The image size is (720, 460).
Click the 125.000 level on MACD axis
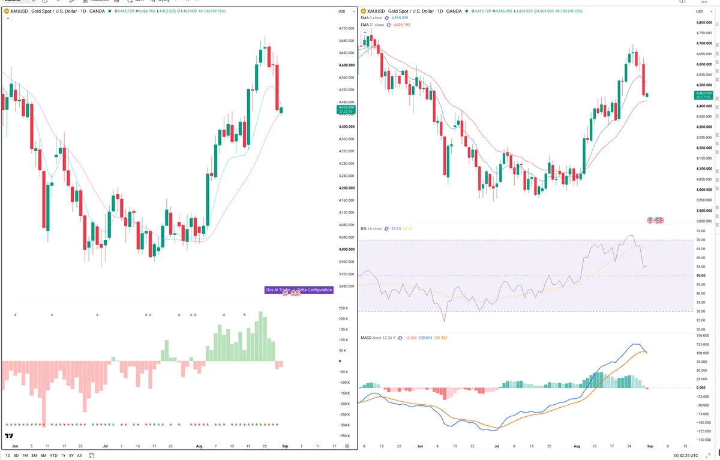(x=703, y=344)
